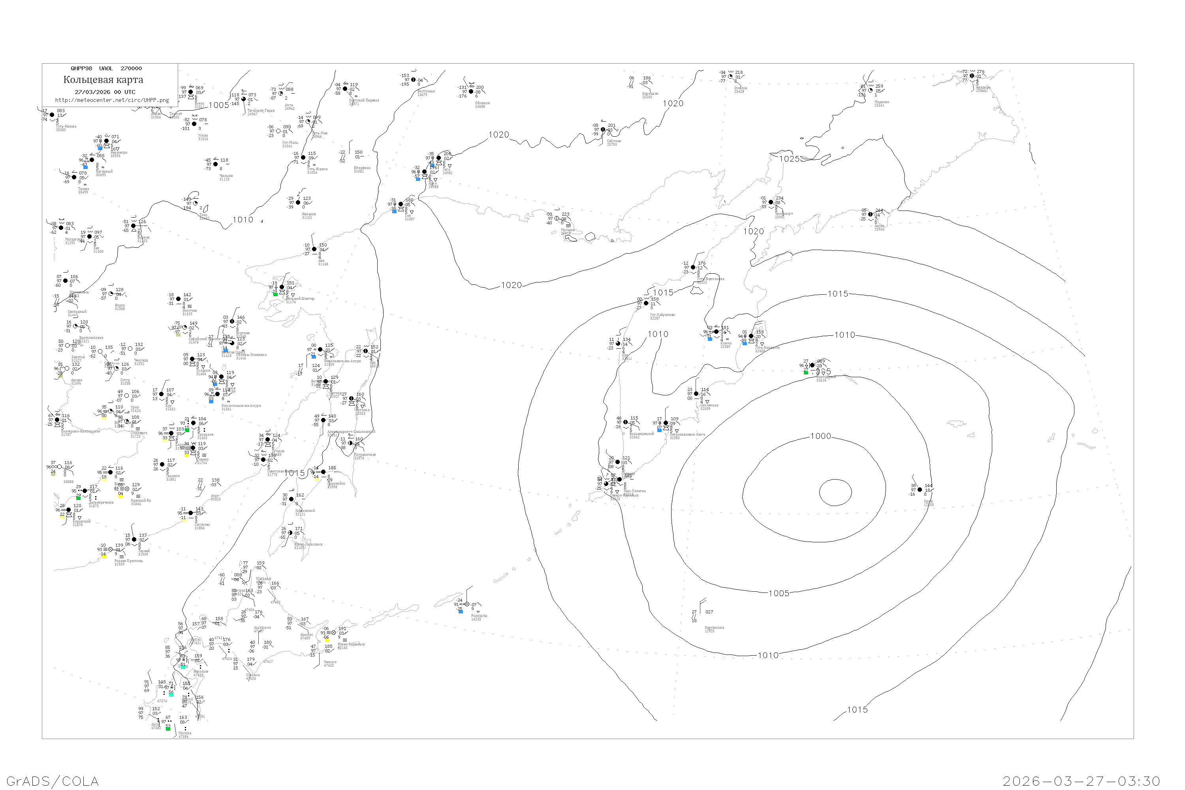Click the 2026-03-27-03:30 timestamp
1185x790 pixels.
pos(1081,781)
